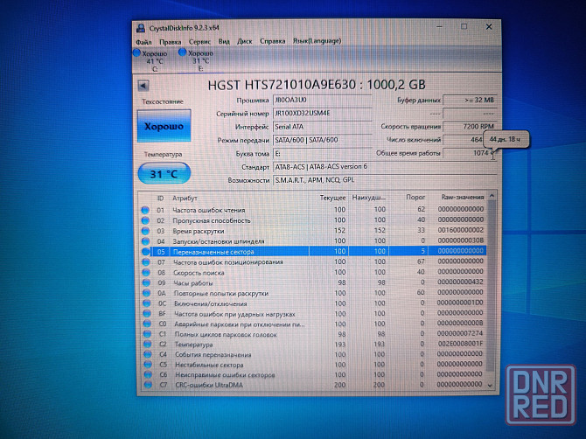Select Частота ошибок позиционирования attribute text
This screenshot has height=439, width=586.
coord(228,262)
